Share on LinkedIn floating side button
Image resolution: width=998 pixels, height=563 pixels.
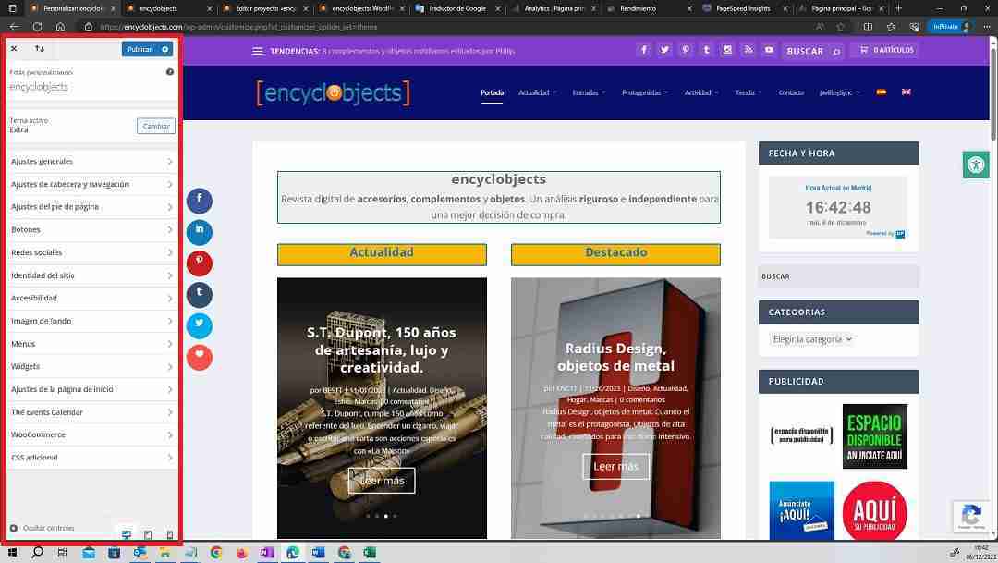(x=200, y=232)
